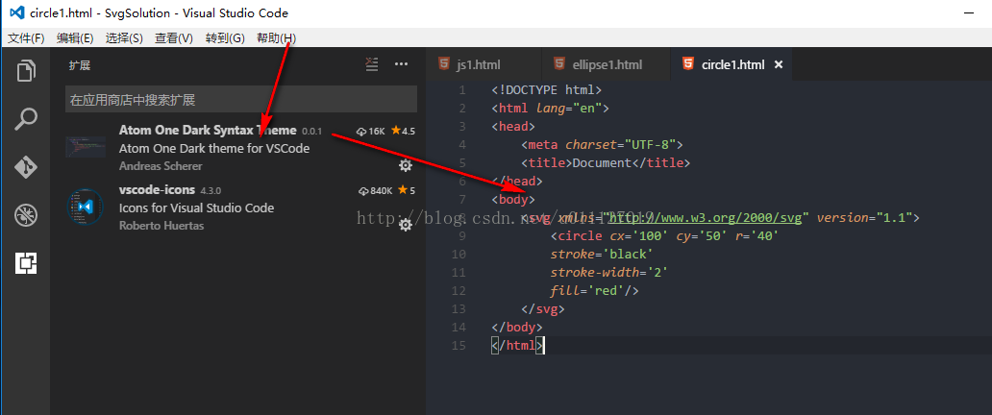This screenshot has height=415, width=992.
Task: Open the 选择(S) menu
Action: click(x=125, y=38)
